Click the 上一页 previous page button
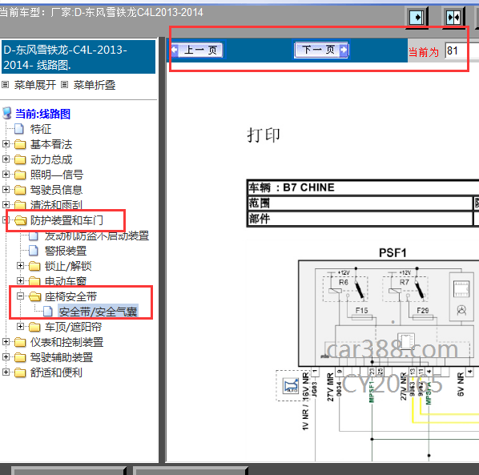The width and height of the screenshot is (479, 475). (x=198, y=50)
